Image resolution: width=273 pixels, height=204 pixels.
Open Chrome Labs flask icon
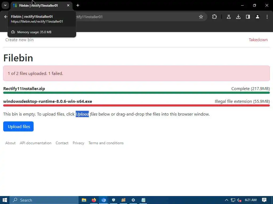[228, 17]
